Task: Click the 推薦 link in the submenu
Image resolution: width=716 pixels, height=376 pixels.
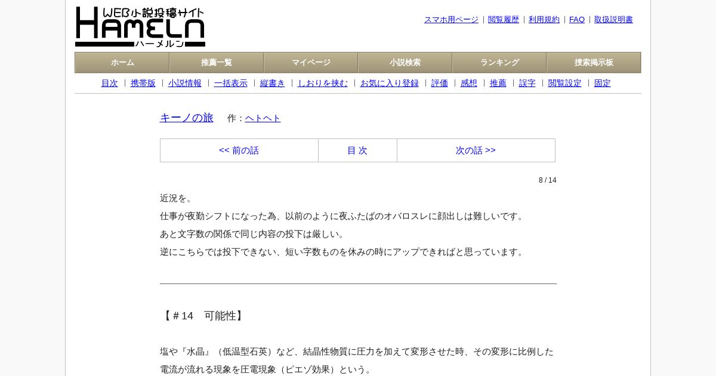Action: click(x=498, y=84)
